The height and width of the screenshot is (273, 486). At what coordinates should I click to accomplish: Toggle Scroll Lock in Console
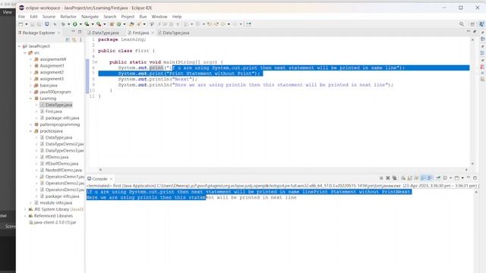tap(410, 178)
